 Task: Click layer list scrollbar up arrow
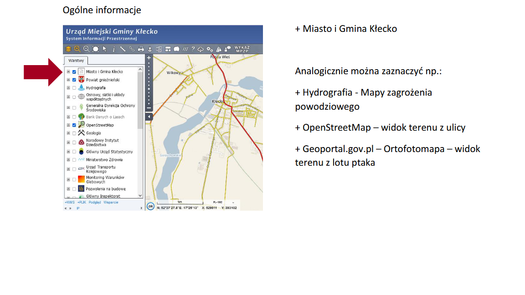[x=140, y=69]
